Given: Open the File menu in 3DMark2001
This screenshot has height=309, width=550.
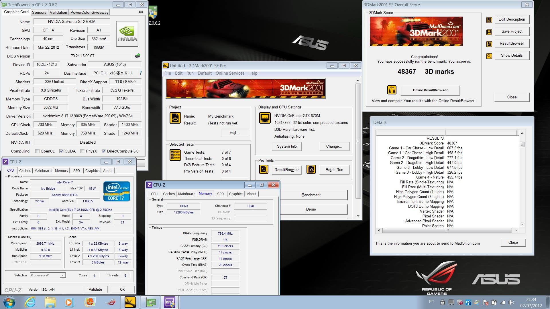Looking at the screenshot, I should (x=168, y=73).
